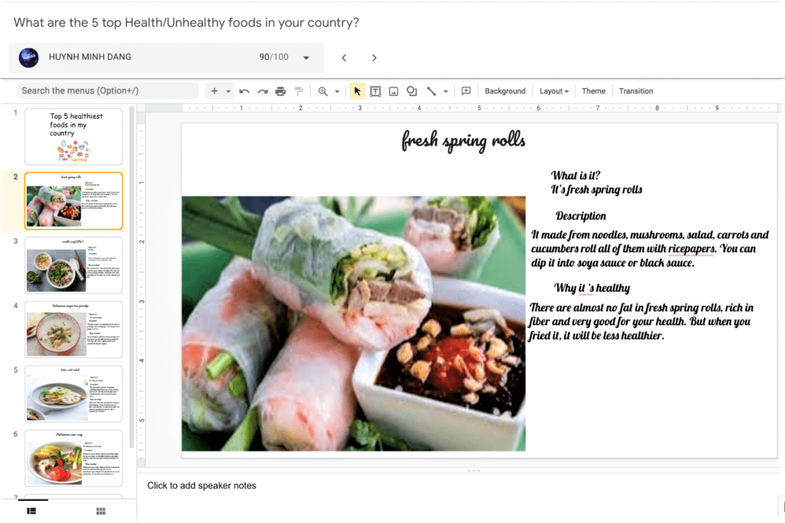Image resolution: width=785 pixels, height=523 pixels.
Task: Select the Text box tool
Action: tap(375, 90)
